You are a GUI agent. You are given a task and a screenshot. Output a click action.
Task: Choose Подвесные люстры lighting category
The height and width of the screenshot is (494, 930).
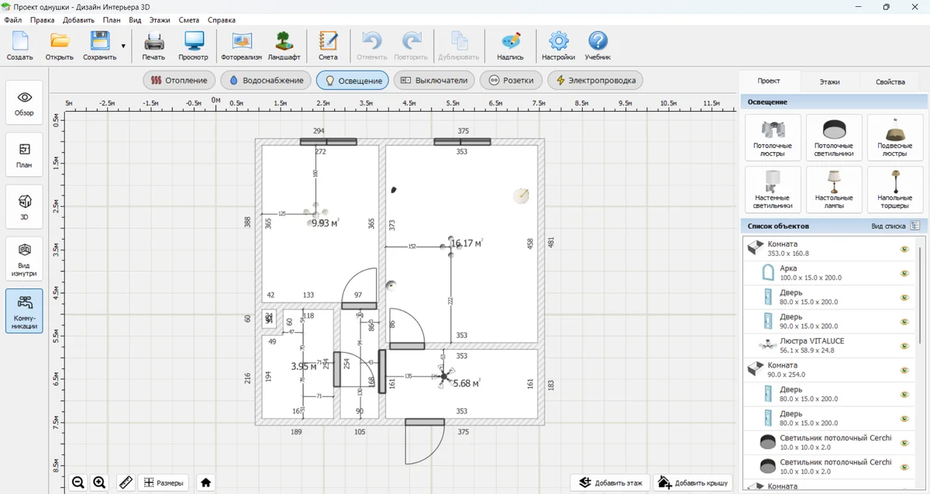click(x=894, y=138)
